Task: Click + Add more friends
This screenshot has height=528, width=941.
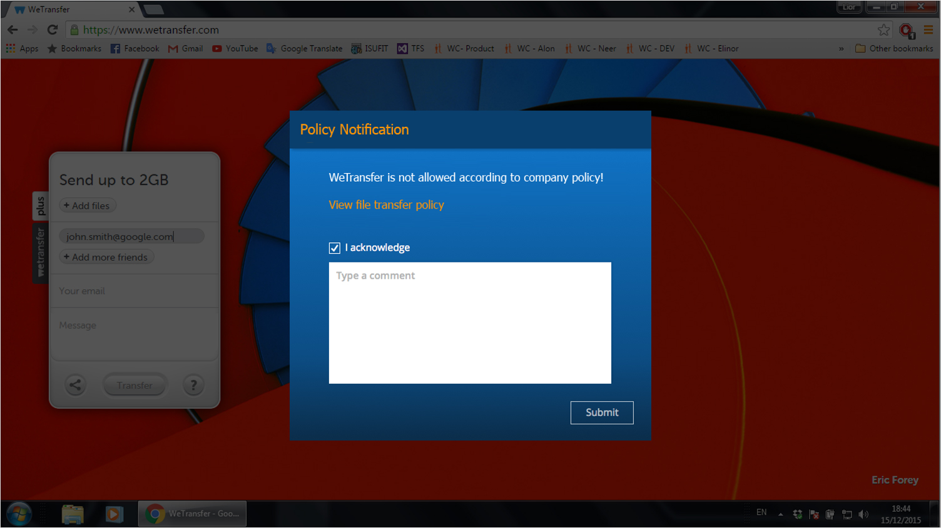Action: pos(106,257)
